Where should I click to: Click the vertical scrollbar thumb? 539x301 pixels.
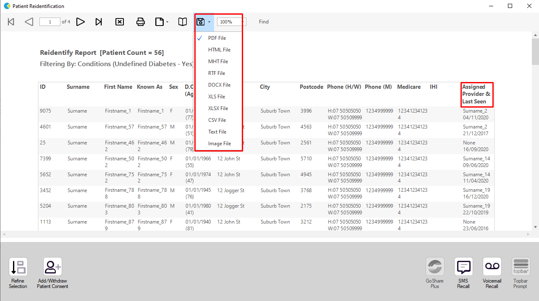pyautogui.click(x=535, y=51)
